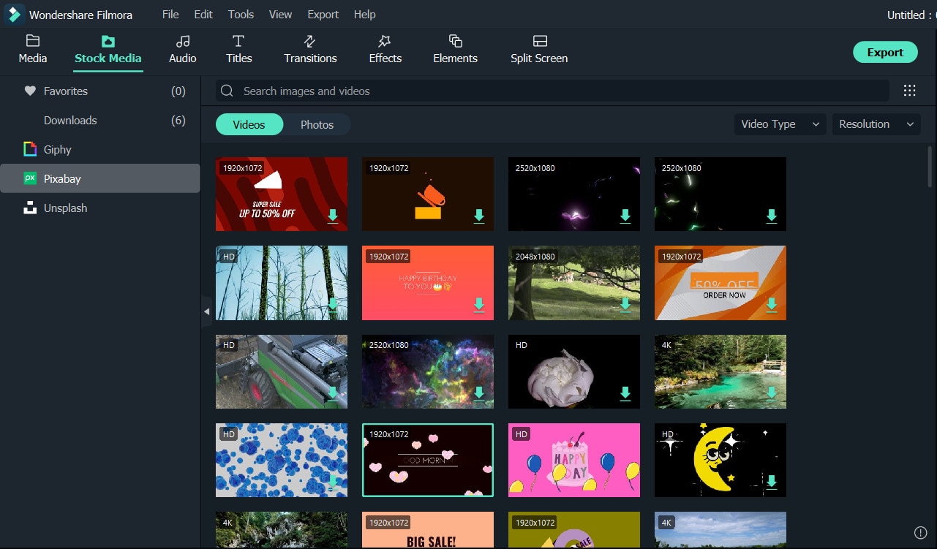The image size is (937, 549).
Task: Switch to the Media tab
Action: [32, 50]
